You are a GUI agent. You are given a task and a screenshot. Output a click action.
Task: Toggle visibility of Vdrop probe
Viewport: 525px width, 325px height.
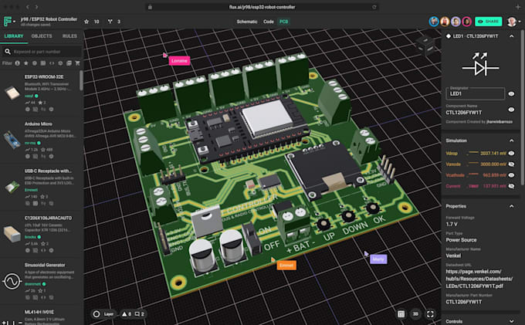point(511,154)
